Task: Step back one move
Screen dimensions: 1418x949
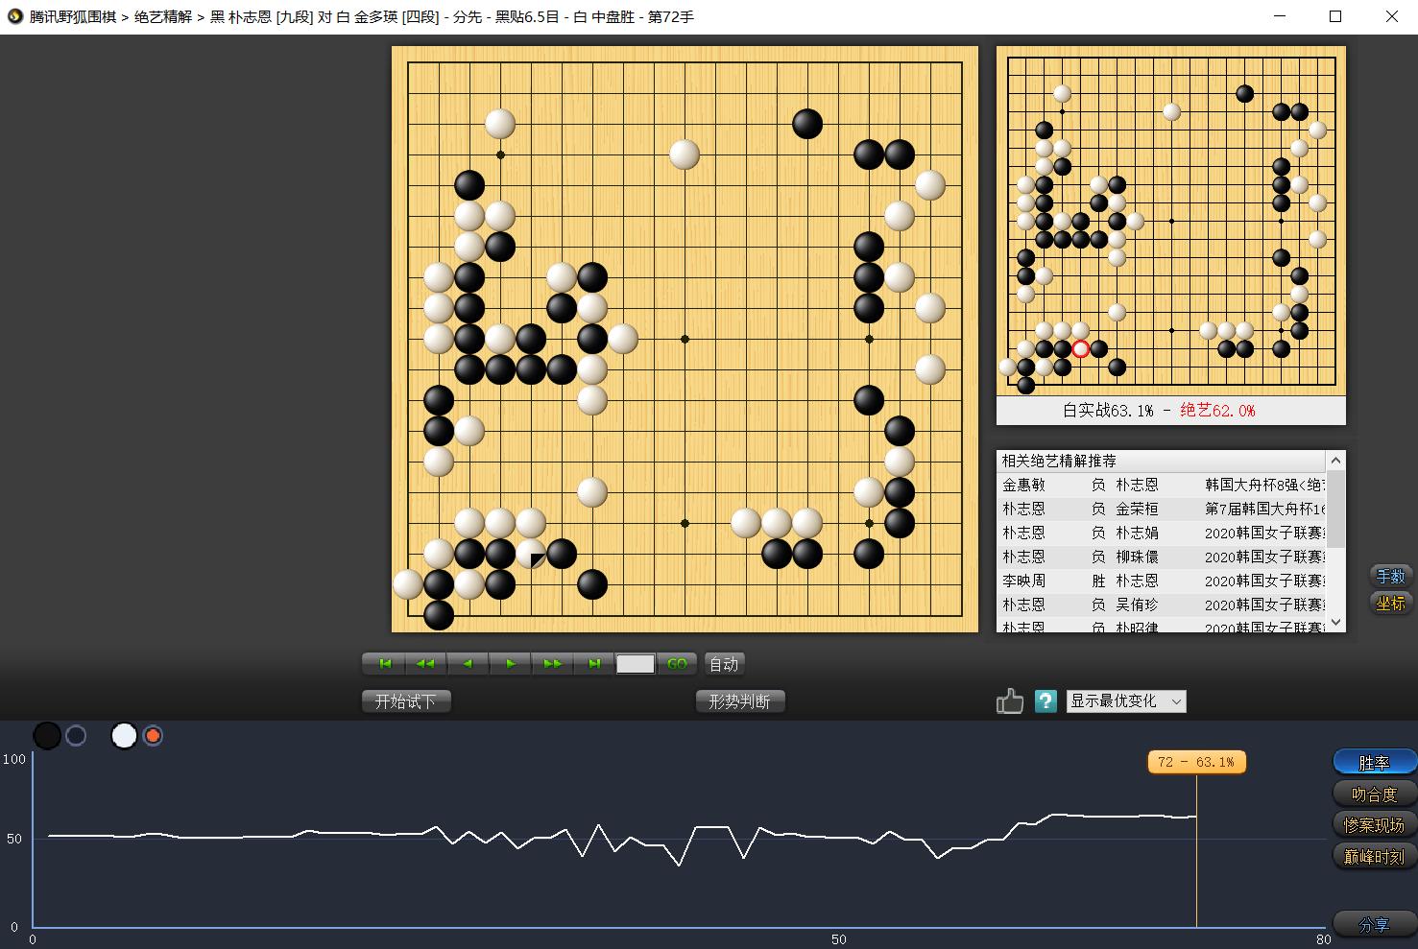Action: point(468,664)
